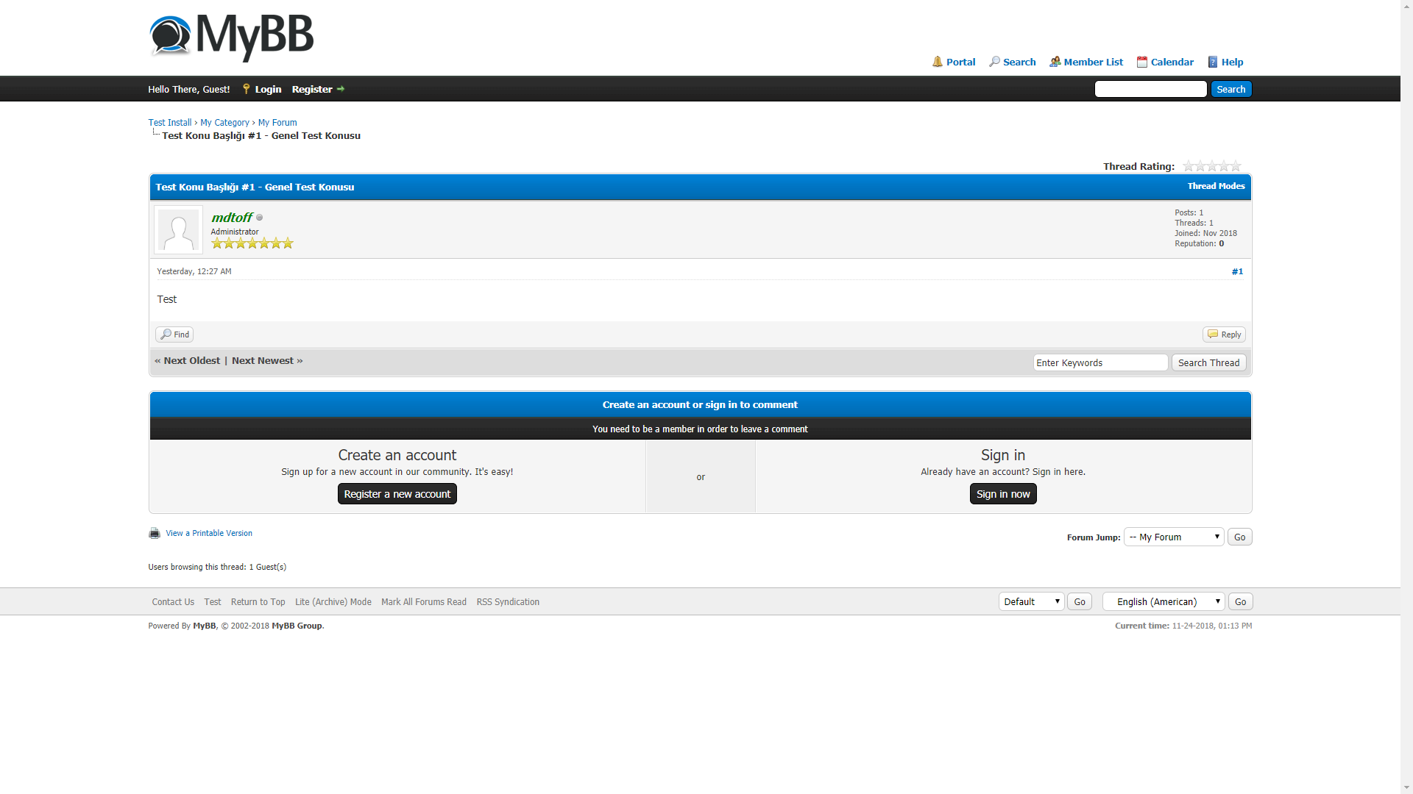Click the Calendar icon in header
Screen dimensions: 1413x794
coord(1141,62)
